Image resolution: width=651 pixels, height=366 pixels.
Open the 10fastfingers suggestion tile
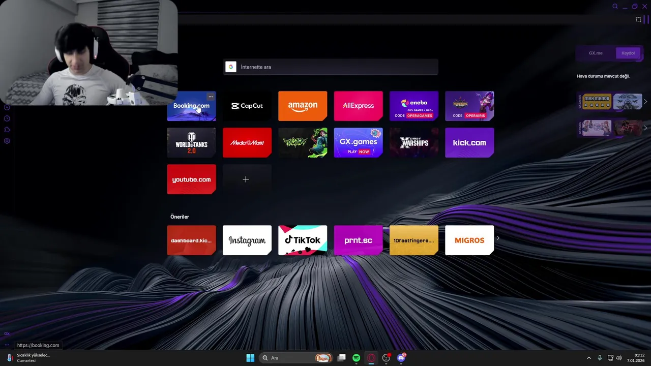click(413, 240)
